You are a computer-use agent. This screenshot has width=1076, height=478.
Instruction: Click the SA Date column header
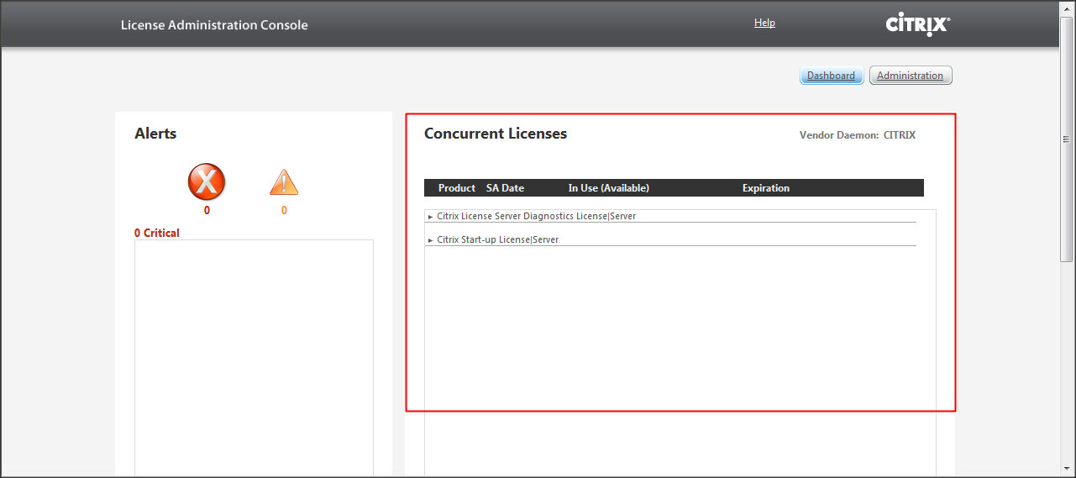pyautogui.click(x=505, y=188)
